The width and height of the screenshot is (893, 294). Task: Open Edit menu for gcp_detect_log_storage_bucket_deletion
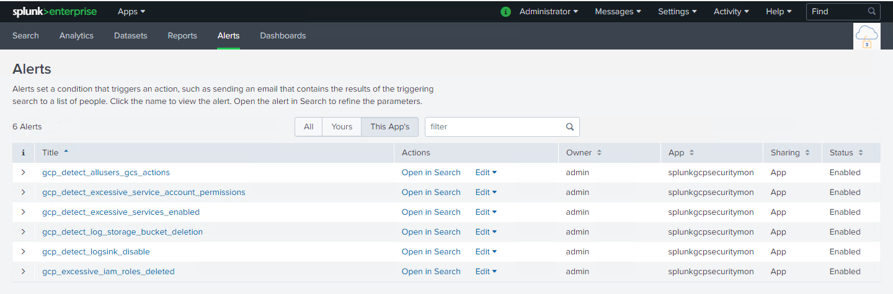click(x=486, y=232)
